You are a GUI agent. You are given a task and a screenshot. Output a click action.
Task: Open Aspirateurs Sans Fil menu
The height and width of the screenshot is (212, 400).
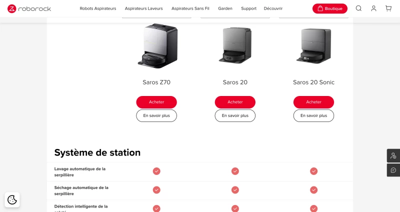click(190, 8)
